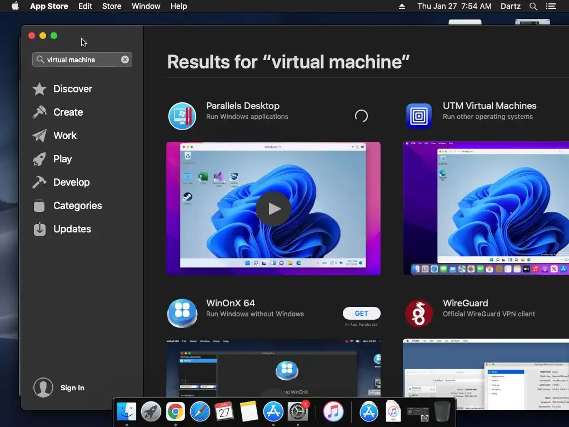Open the Work section with the paper plane icon
Screen dimensions: 569x427
[54, 136]
